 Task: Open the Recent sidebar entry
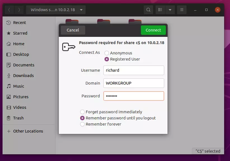click(x=29, y=23)
